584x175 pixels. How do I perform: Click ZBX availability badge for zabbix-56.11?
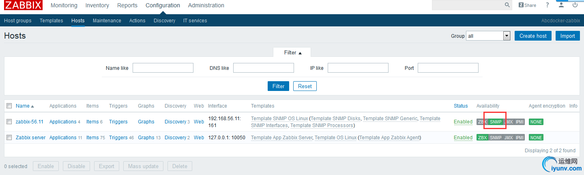pyautogui.click(x=482, y=122)
